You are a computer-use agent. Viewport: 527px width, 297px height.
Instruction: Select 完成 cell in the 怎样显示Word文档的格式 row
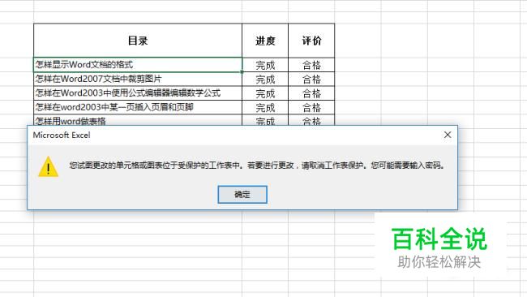(265, 65)
